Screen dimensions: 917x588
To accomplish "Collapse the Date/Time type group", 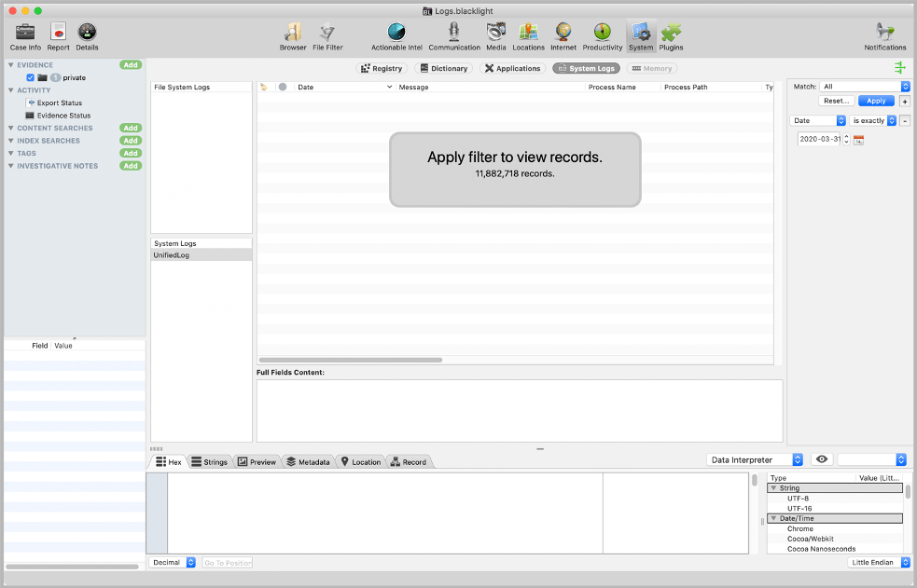I will [x=773, y=518].
